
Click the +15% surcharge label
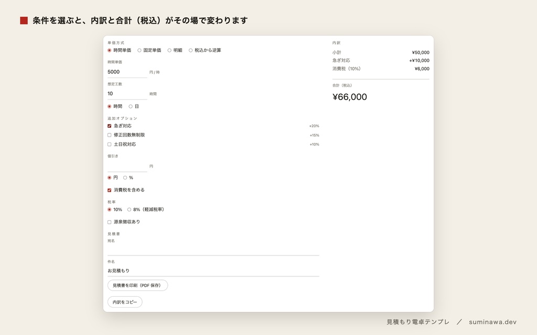coord(315,136)
